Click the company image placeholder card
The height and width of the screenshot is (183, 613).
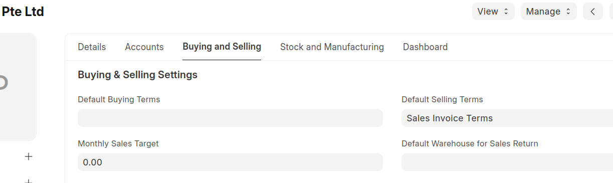(18, 87)
